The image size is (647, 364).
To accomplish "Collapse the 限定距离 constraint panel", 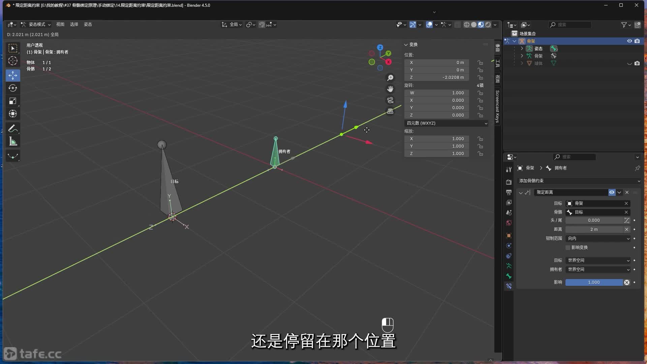I will pyautogui.click(x=521, y=192).
